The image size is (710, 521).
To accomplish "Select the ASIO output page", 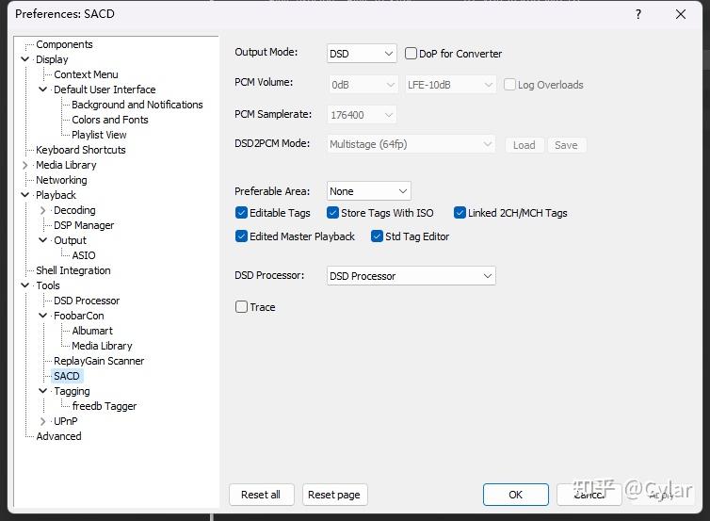I will pyautogui.click(x=84, y=255).
